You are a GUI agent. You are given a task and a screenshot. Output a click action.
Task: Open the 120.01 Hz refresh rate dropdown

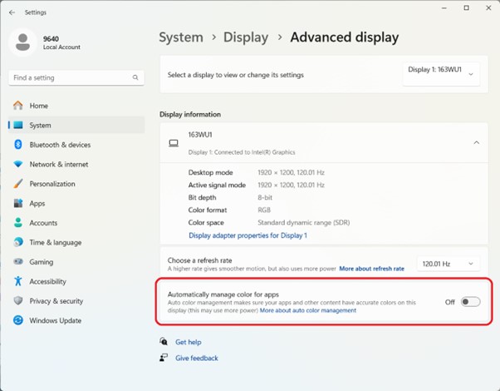pos(448,264)
